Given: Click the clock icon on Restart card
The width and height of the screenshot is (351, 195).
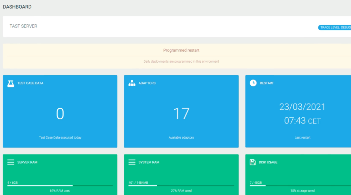Looking at the screenshot, I should coord(253,83).
